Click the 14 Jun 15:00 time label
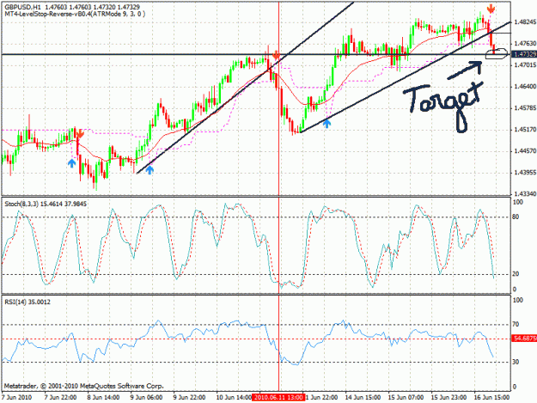The image size is (537, 403). pyautogui.click(x=363, y=398)
